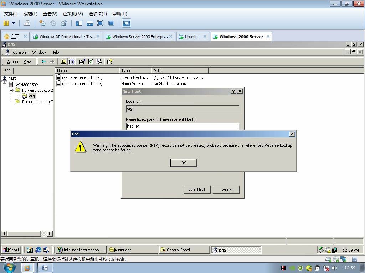Switch to Windows Server 2003 Enterprise tab
365x273 pixels.
pos(140,37)
